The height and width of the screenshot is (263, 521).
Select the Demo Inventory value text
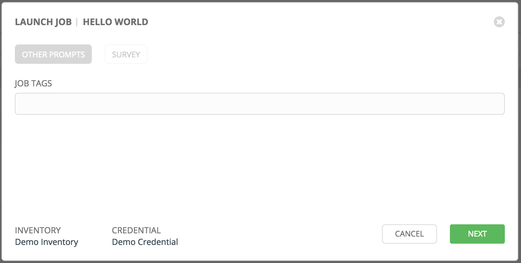47,242
